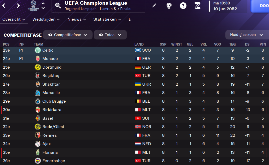Click the Z-shaped icon in top bar
Image resolution: width=269 pixels, height=165 pixels.
pyautogui.click(x=197, y=6)
